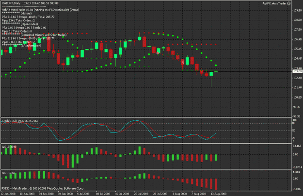Click the 50 level on the Stochastic scale
The height and width of the screenshot is (196, 303).
(x=294, y=131)
